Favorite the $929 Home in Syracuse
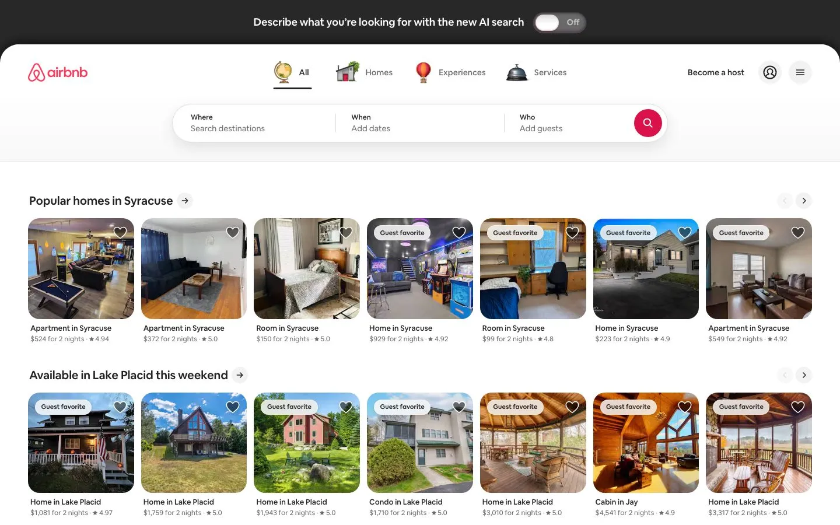Screen dimensions: 840x525 point(459,232)
